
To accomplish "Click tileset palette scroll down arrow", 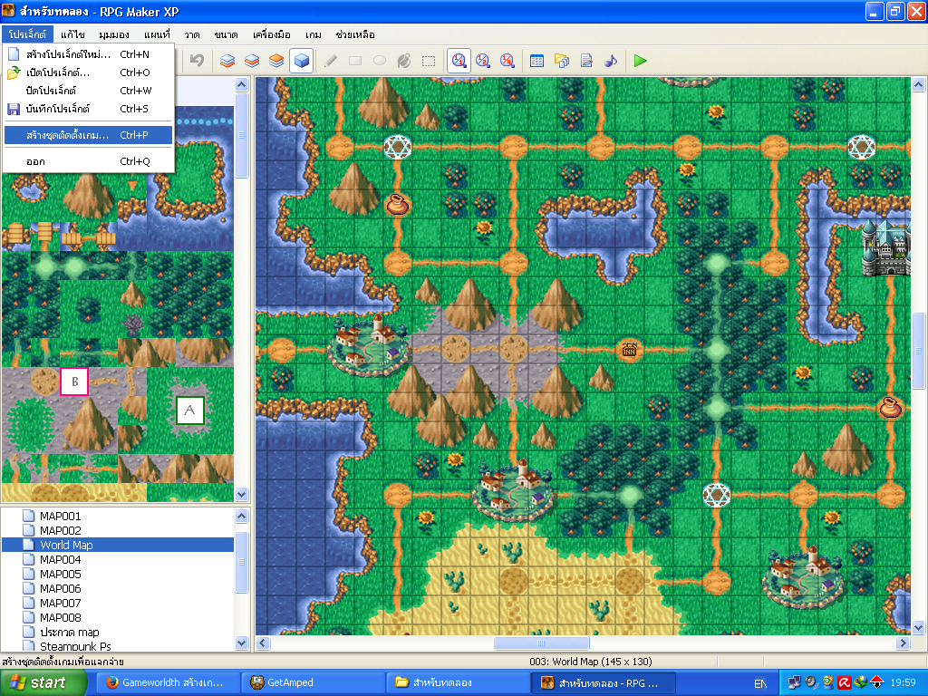I will coord(241,494).
